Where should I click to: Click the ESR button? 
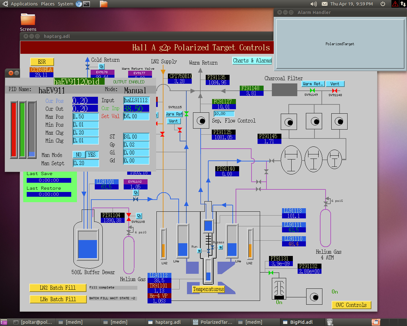click(42, 62)
